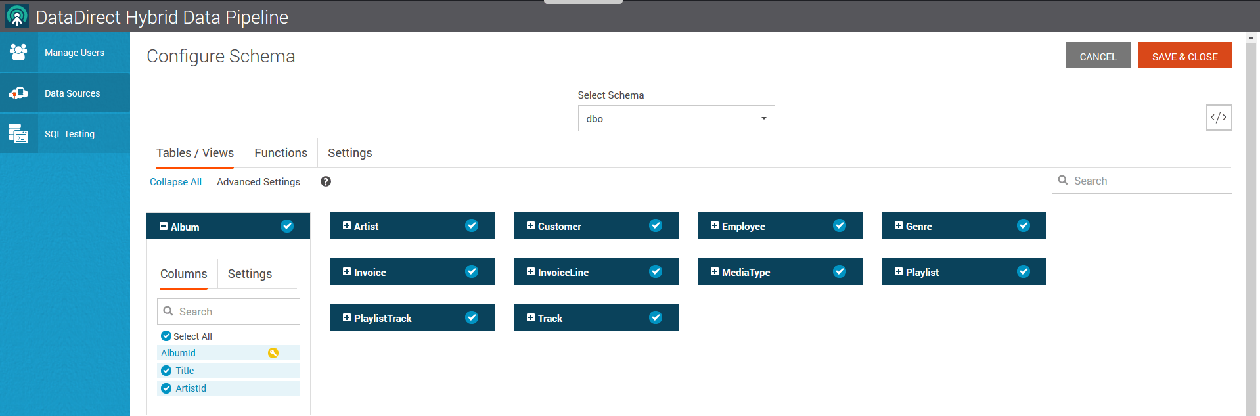Expand the Invoice table
Image resolution: width=1260 pixels, height=416 pixels.
coord(347,271)
